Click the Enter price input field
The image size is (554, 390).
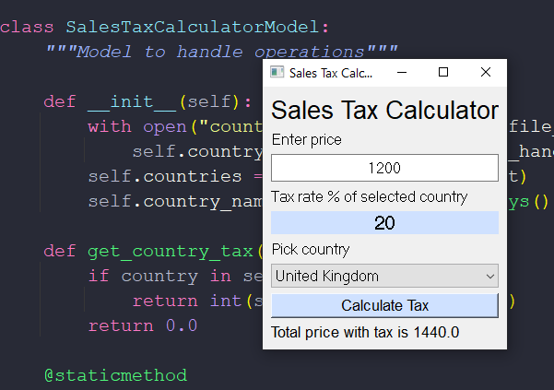384,168
